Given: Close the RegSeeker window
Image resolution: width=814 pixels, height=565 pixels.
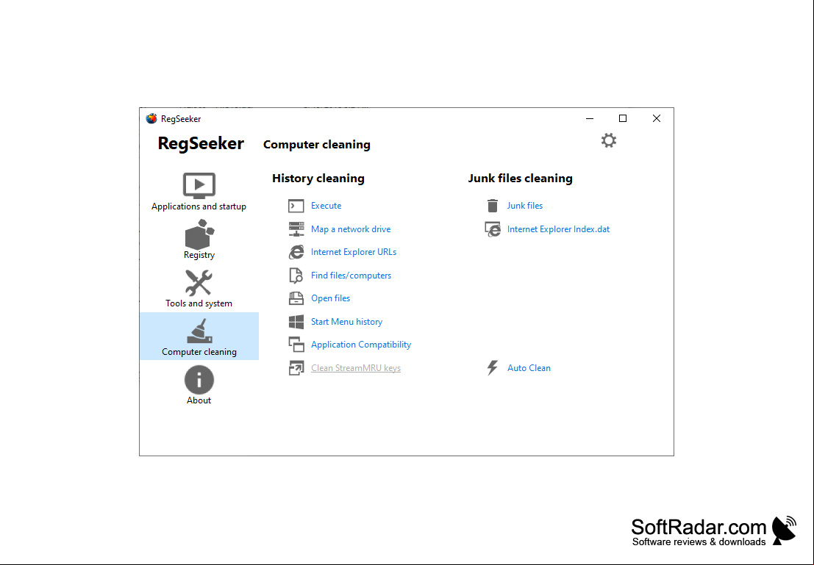Looking at the screenshot, I should [656, 118].
